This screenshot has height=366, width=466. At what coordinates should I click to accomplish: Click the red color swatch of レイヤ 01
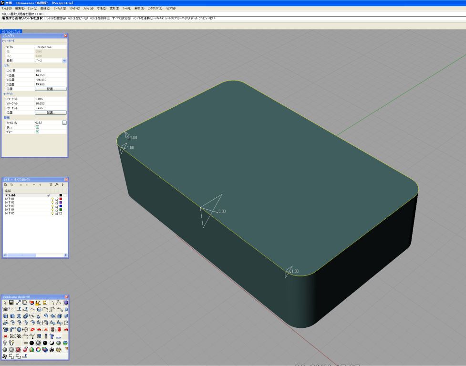(x=61, y=199)
